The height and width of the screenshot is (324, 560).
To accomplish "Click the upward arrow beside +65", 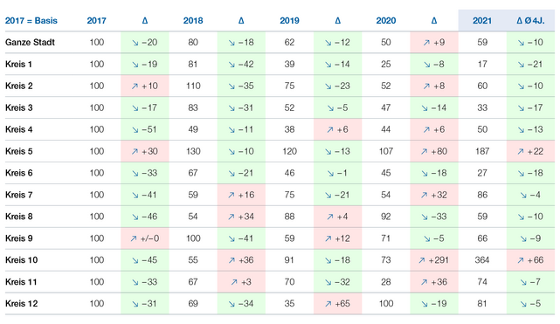I will pyautogui.click(x=328, y=304).
